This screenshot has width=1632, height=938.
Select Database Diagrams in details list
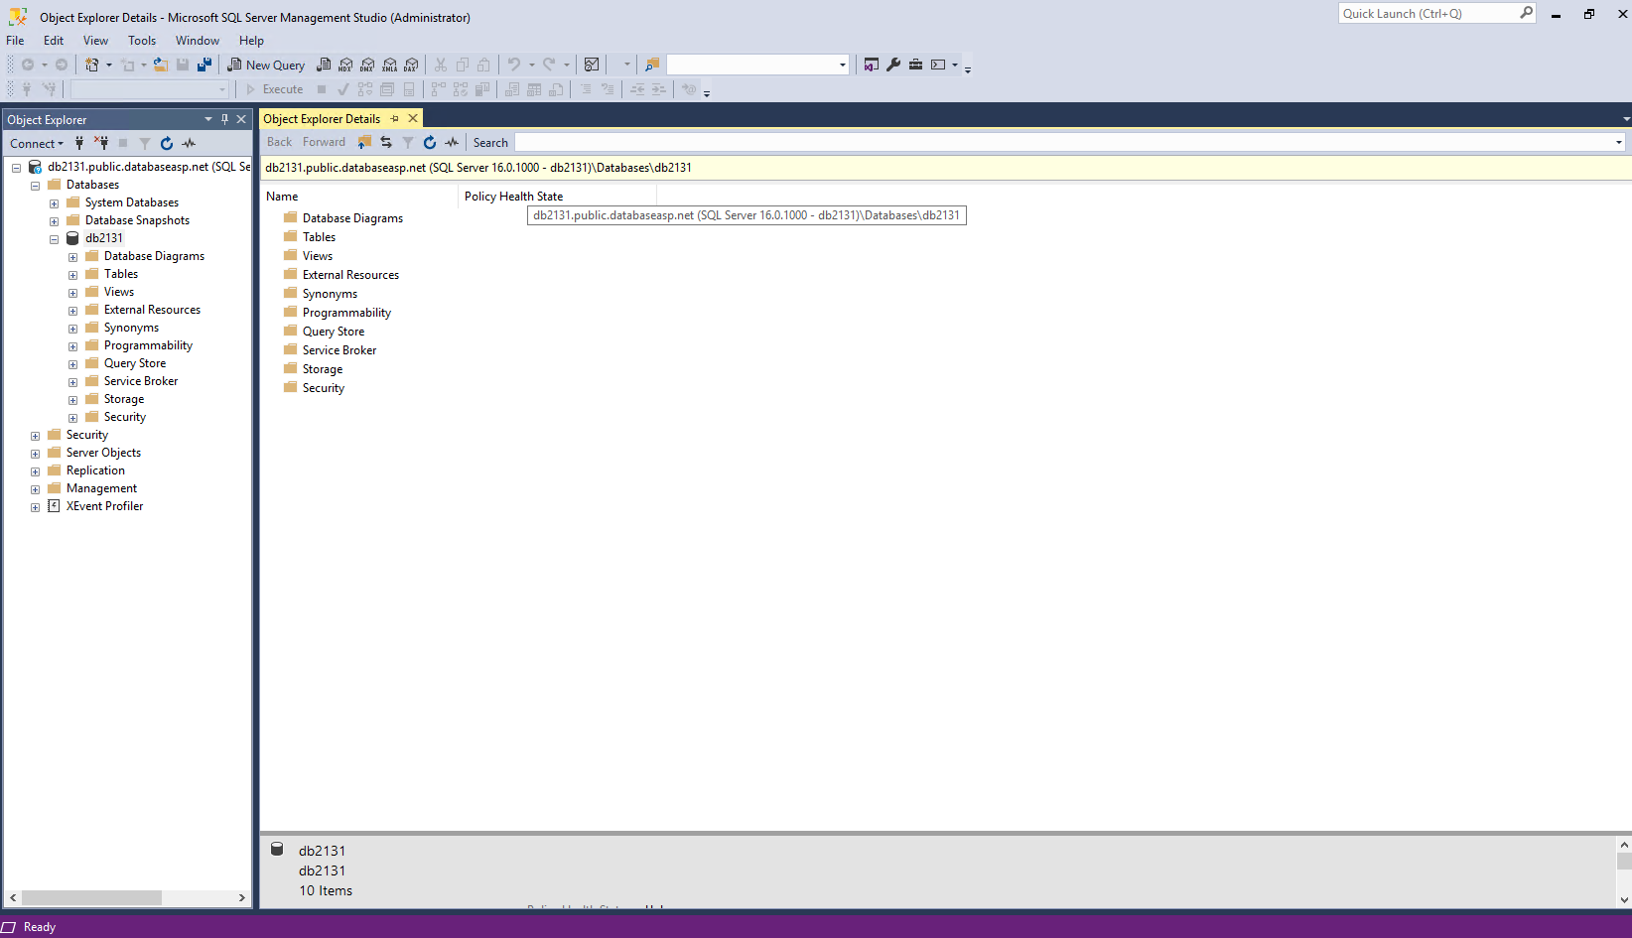[x=352, y=218]
